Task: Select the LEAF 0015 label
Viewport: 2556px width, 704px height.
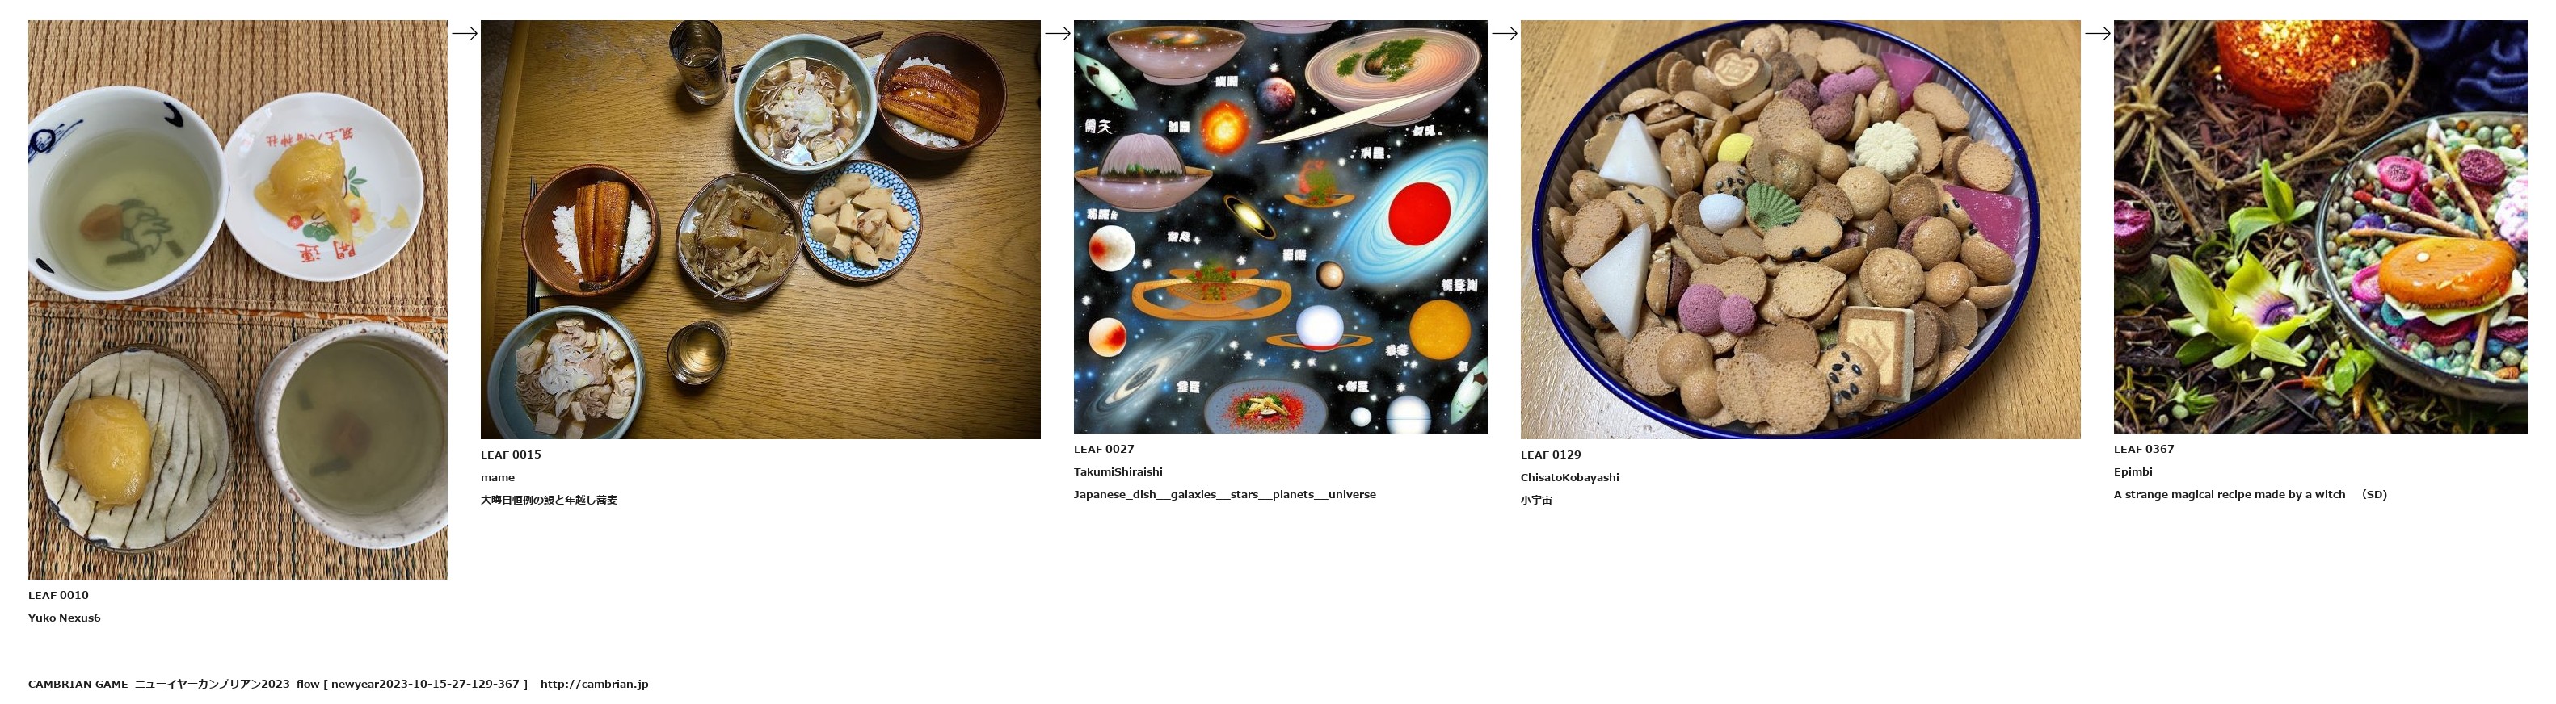Action: 511,455
